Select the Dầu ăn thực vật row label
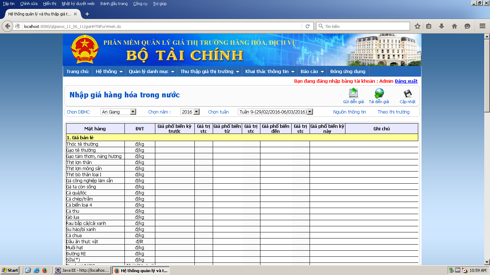 coord(82,241)
